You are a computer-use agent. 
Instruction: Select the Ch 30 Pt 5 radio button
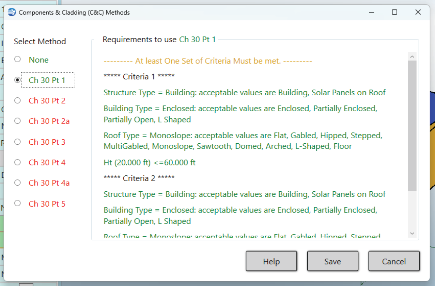click(x=17, y=204)
